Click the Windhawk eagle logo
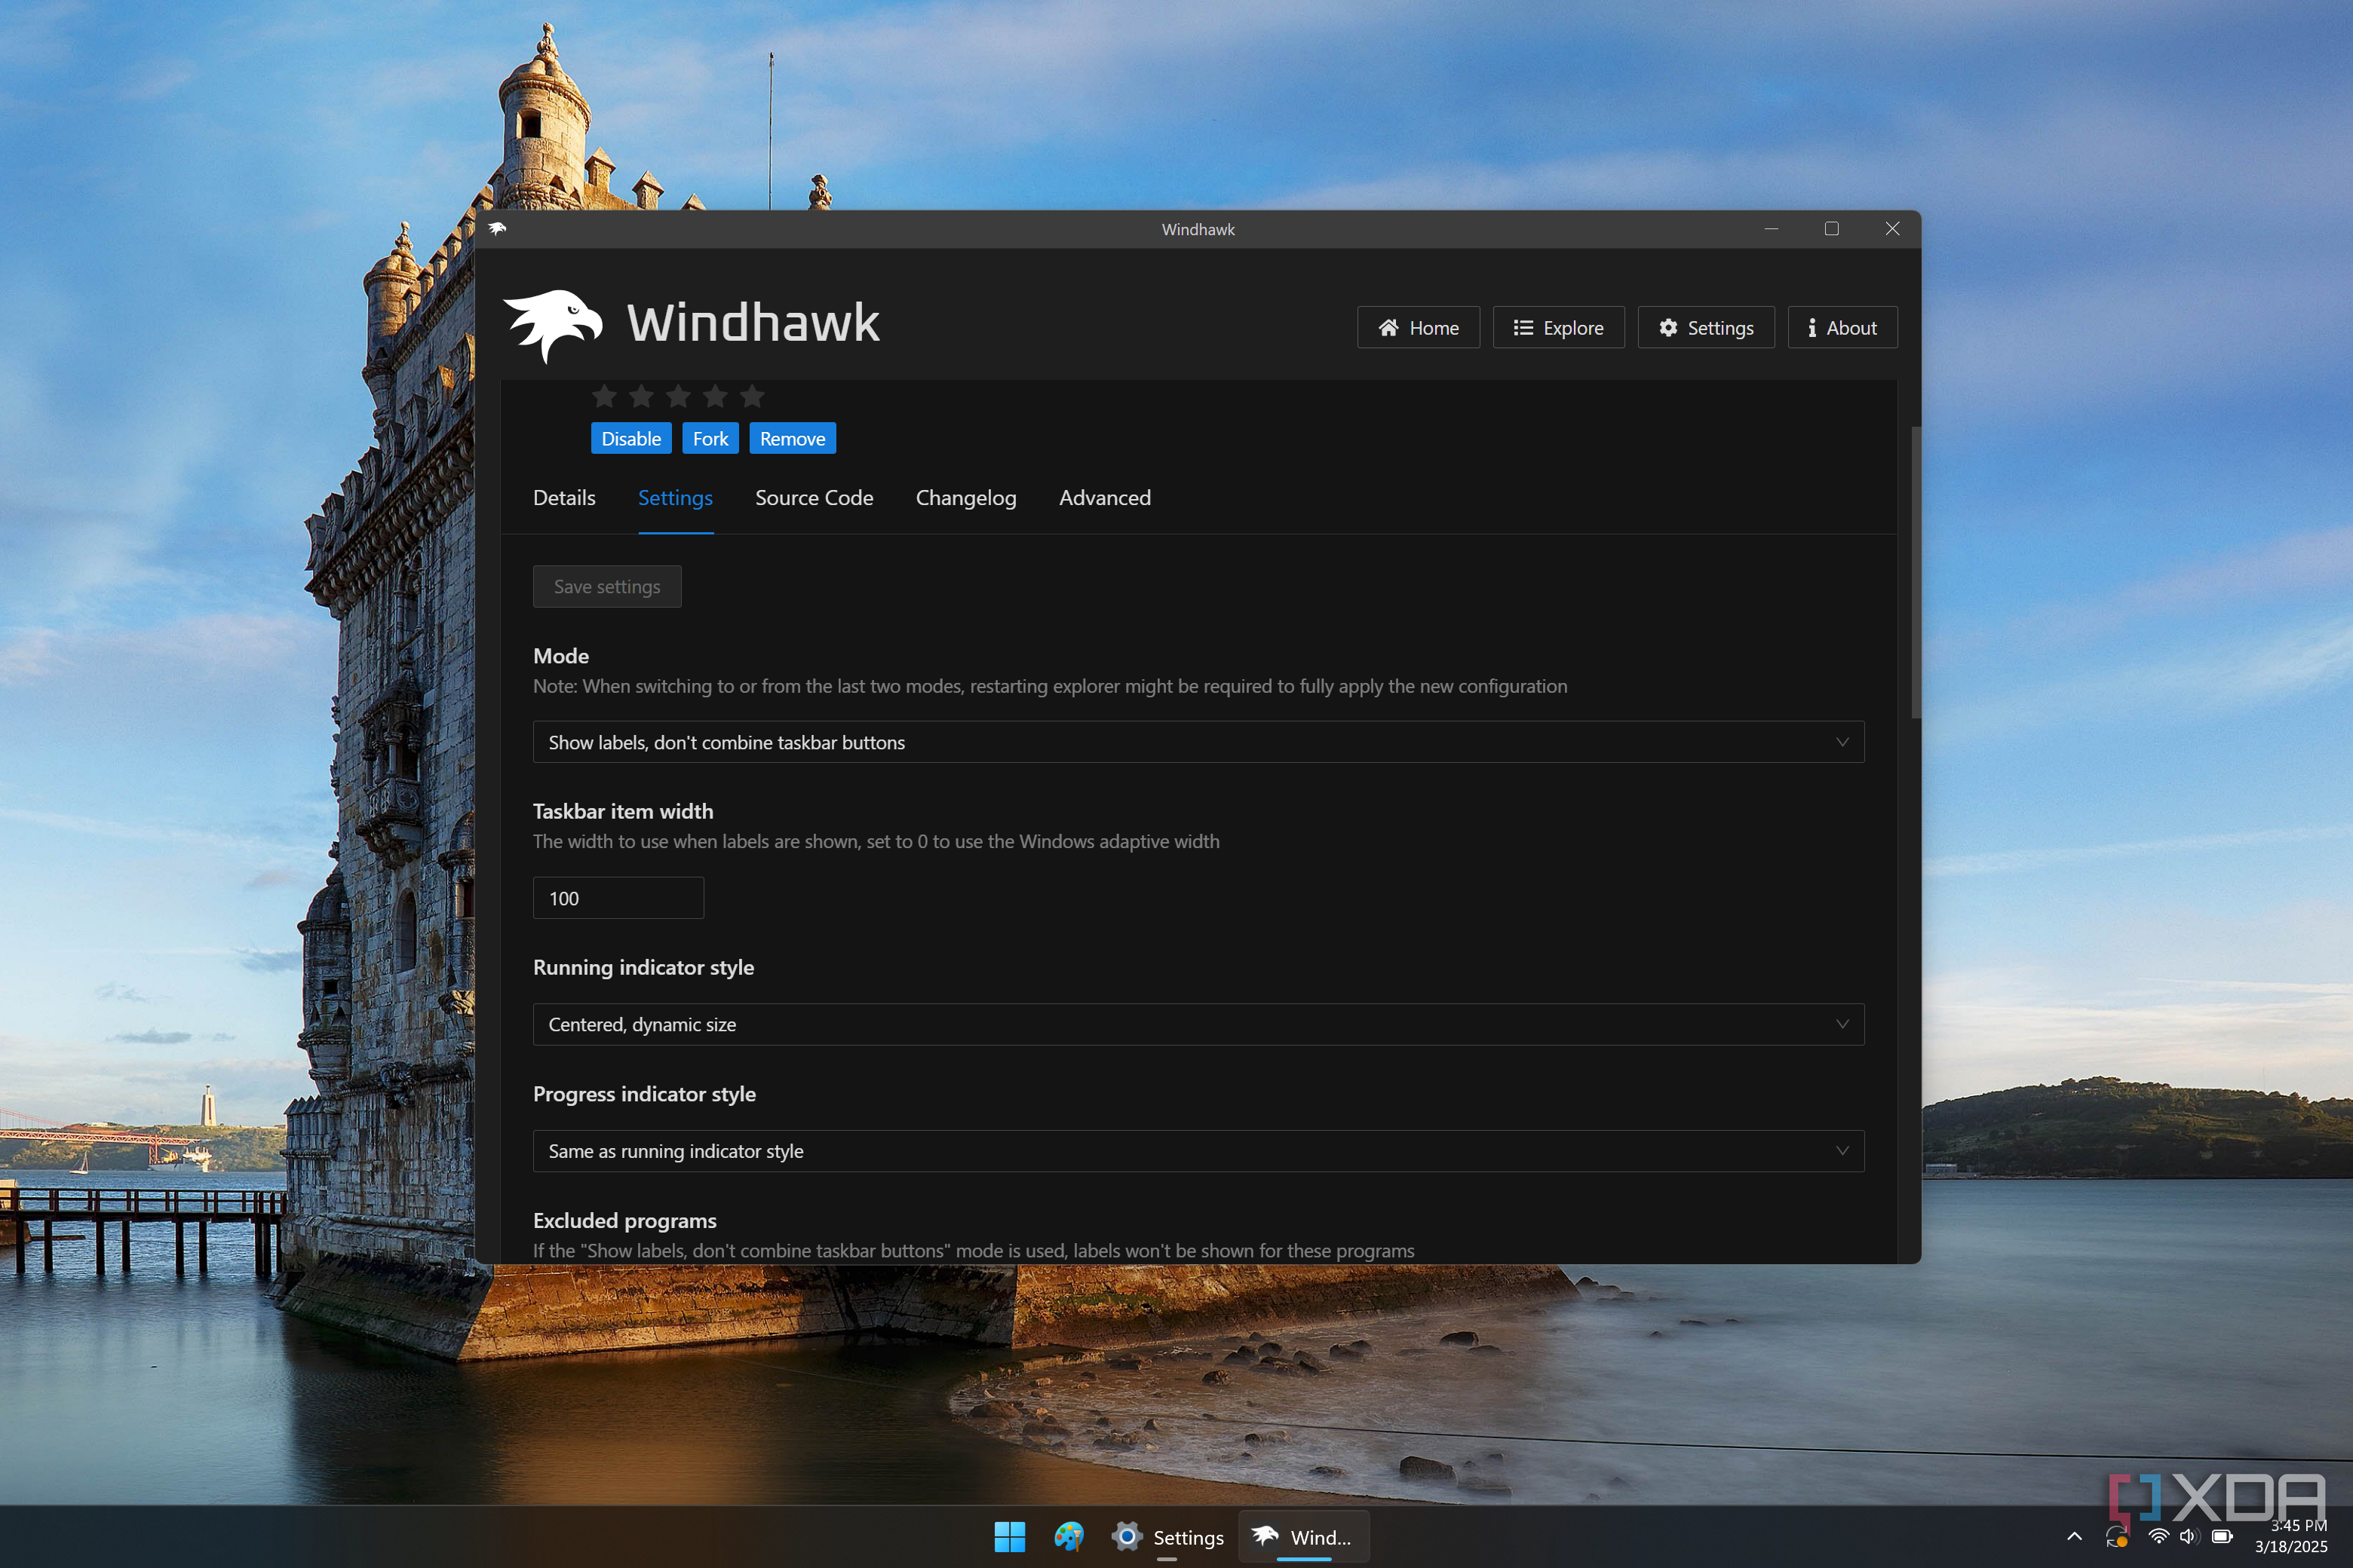Viewport: 2353px width, 1568px height. pos(554,326)
